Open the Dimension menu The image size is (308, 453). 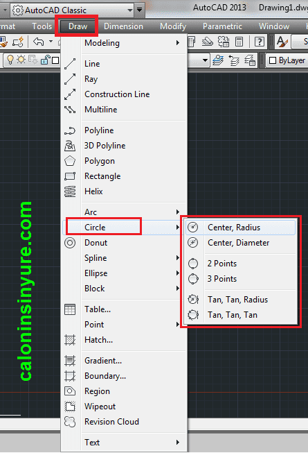(x=123, y=26)
